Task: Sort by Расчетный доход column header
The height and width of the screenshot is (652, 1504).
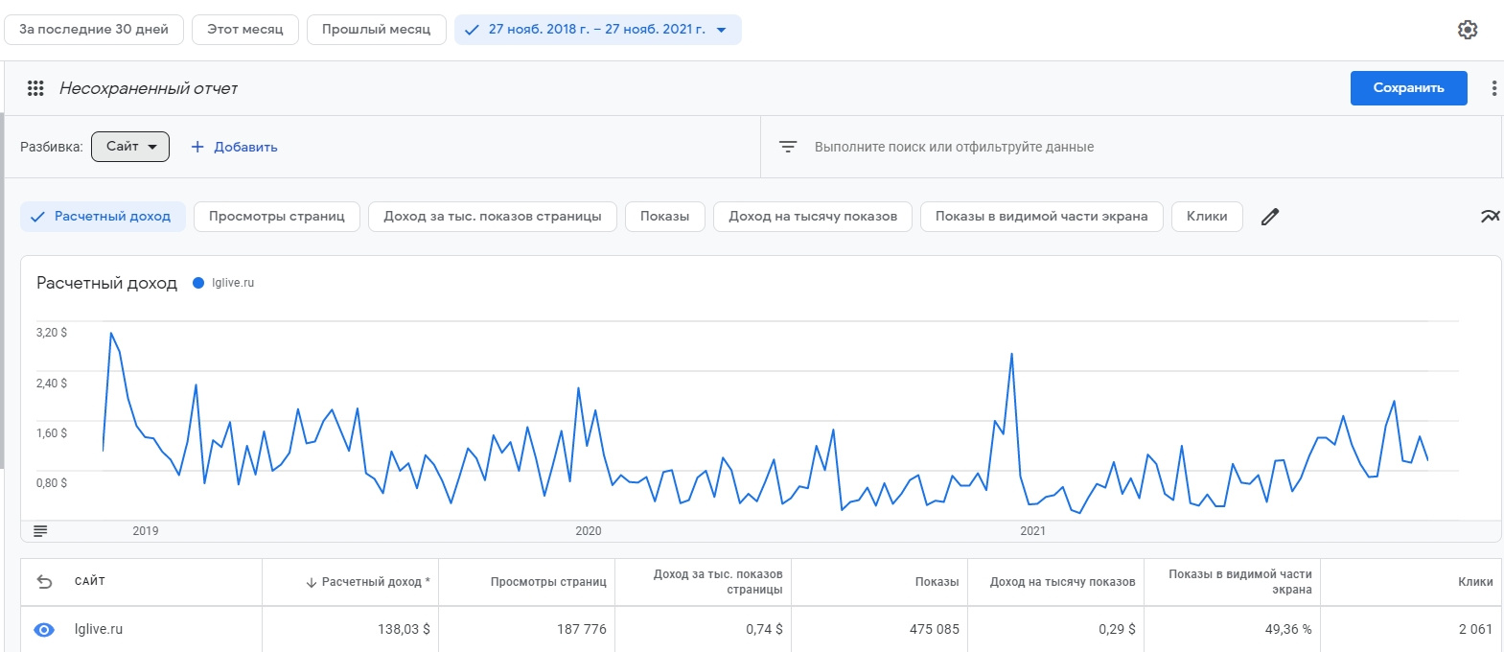Action: coord(369,582)
